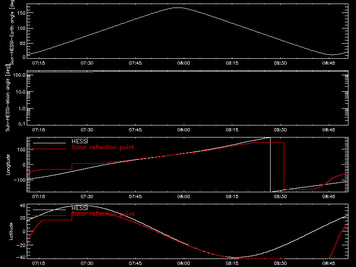Click the -100 tick label on Longitude plot
Image resolution: width=356 pixels, height=267 pixels.
point(20,180)
